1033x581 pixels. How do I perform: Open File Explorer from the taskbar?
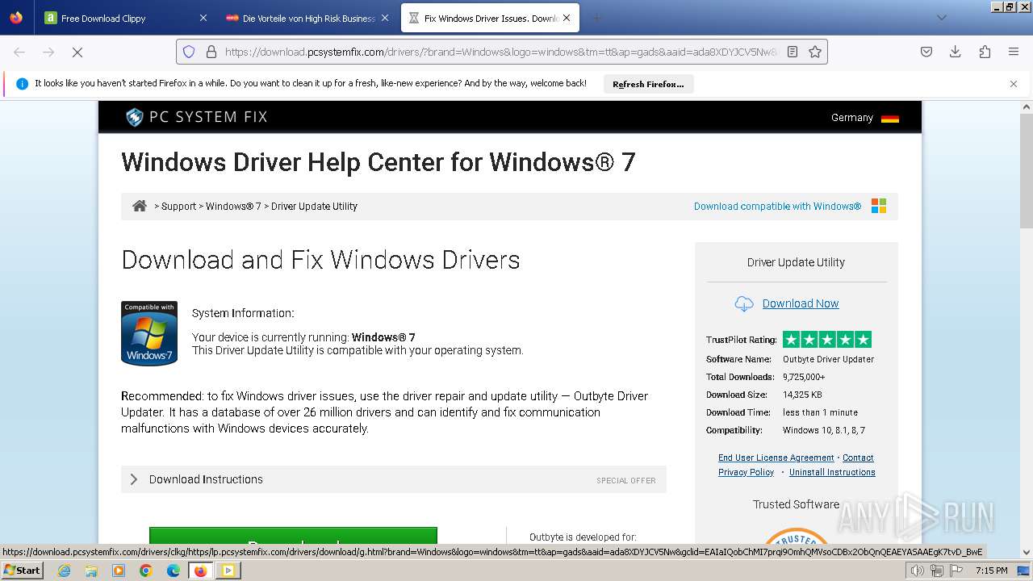pyautogui.click(x=91, y=571)
